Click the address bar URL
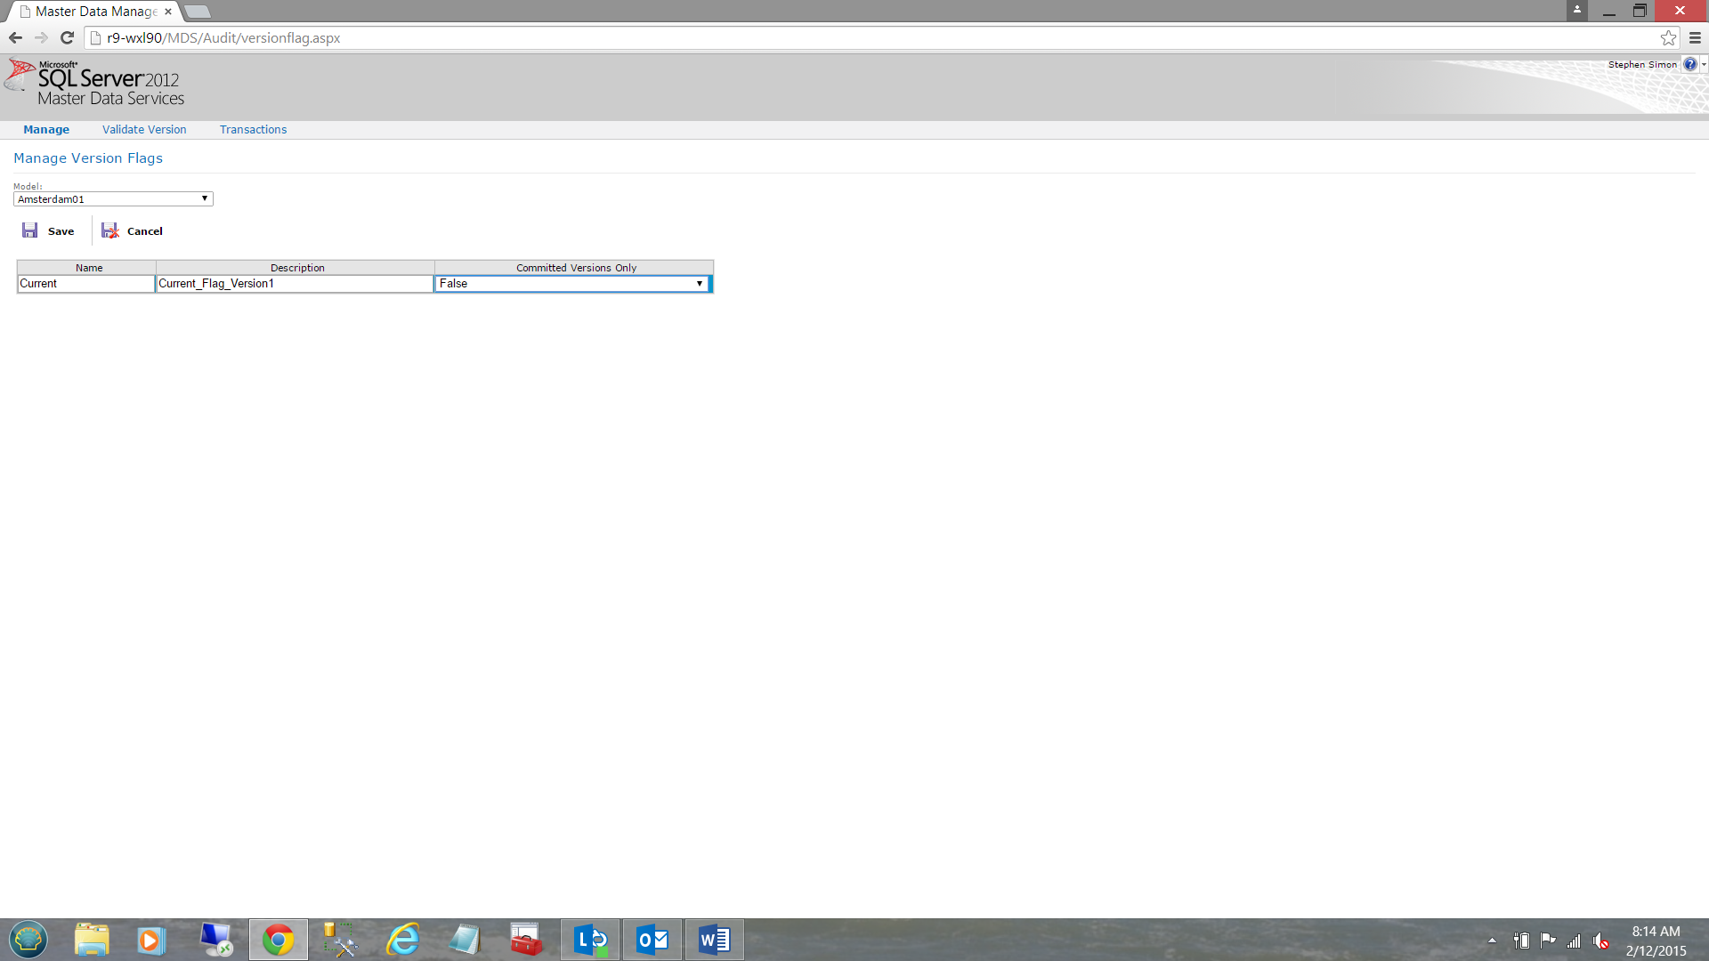Screen dimensions: 1709x961 [x=223, y=38]
